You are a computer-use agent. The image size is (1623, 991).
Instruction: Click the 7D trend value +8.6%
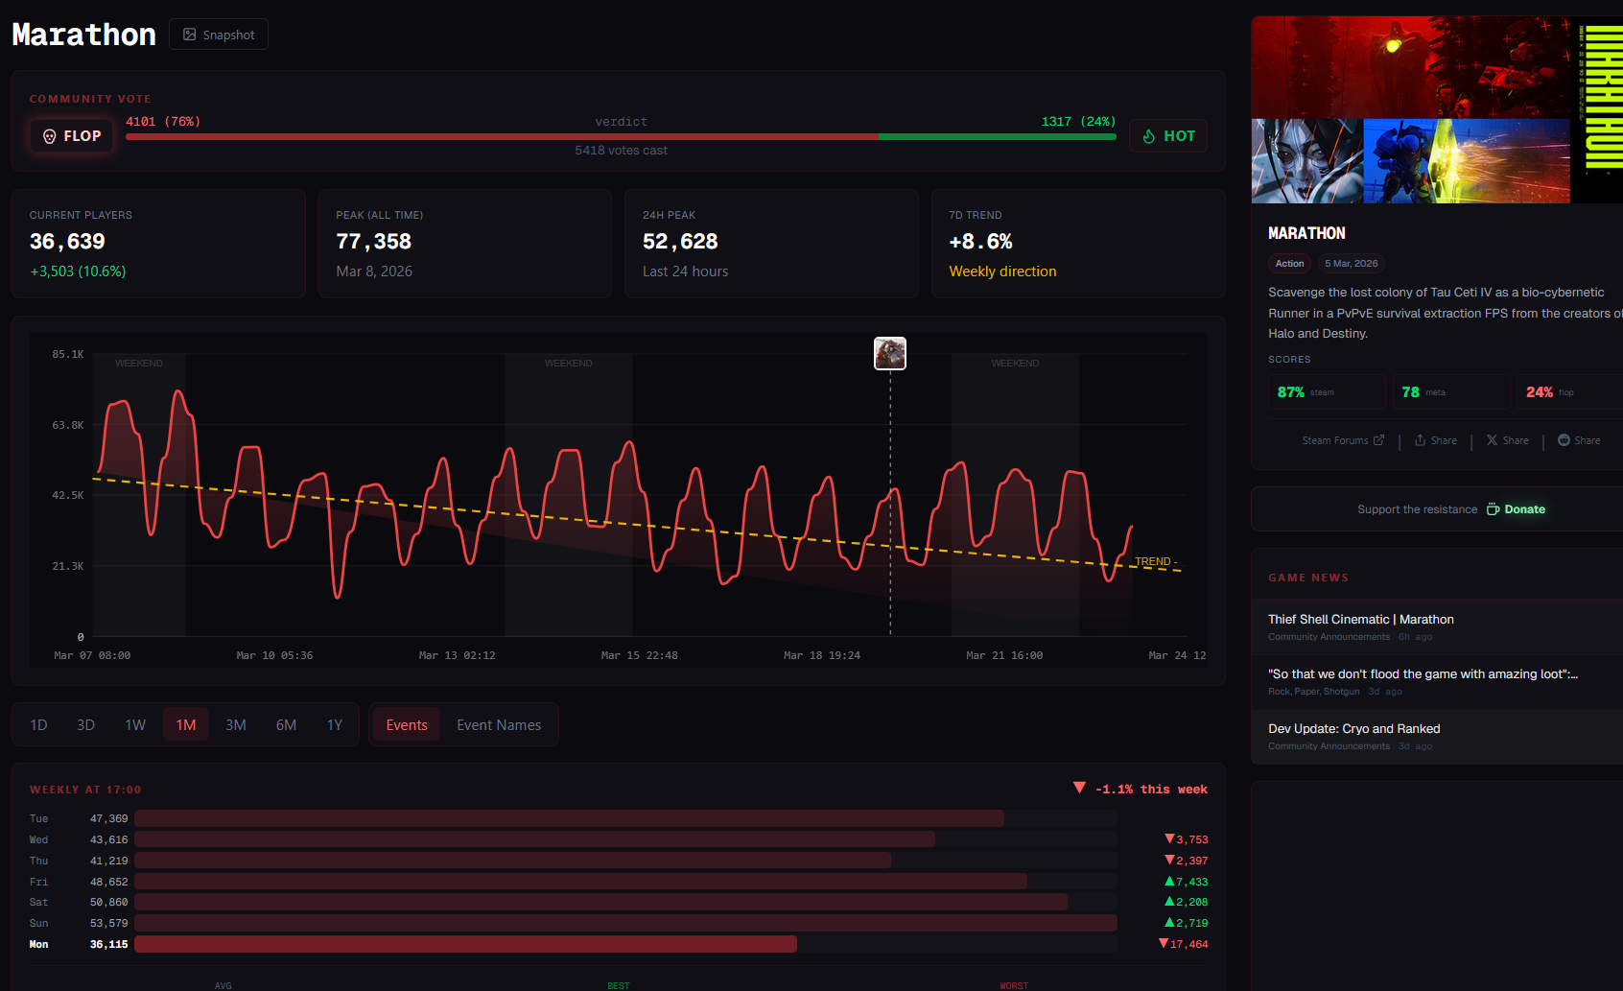pyautogui.click(x=980, y=242)
